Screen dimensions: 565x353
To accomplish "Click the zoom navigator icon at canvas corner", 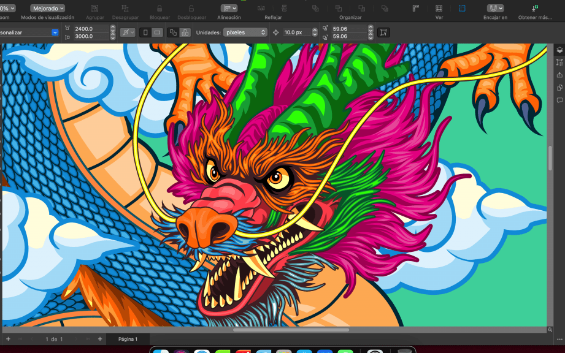I will pos(550,330).
